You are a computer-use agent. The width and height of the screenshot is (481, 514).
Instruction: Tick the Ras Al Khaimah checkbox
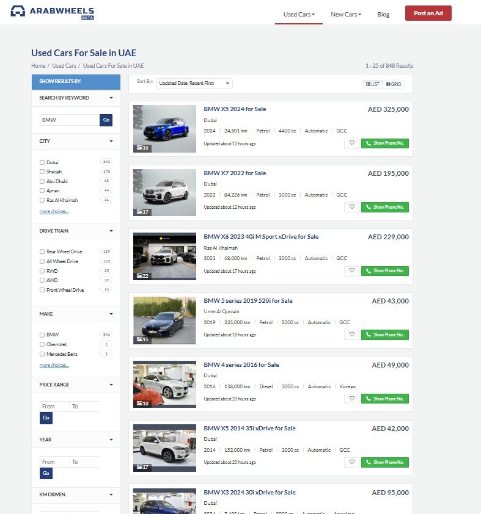coord(42,200)
